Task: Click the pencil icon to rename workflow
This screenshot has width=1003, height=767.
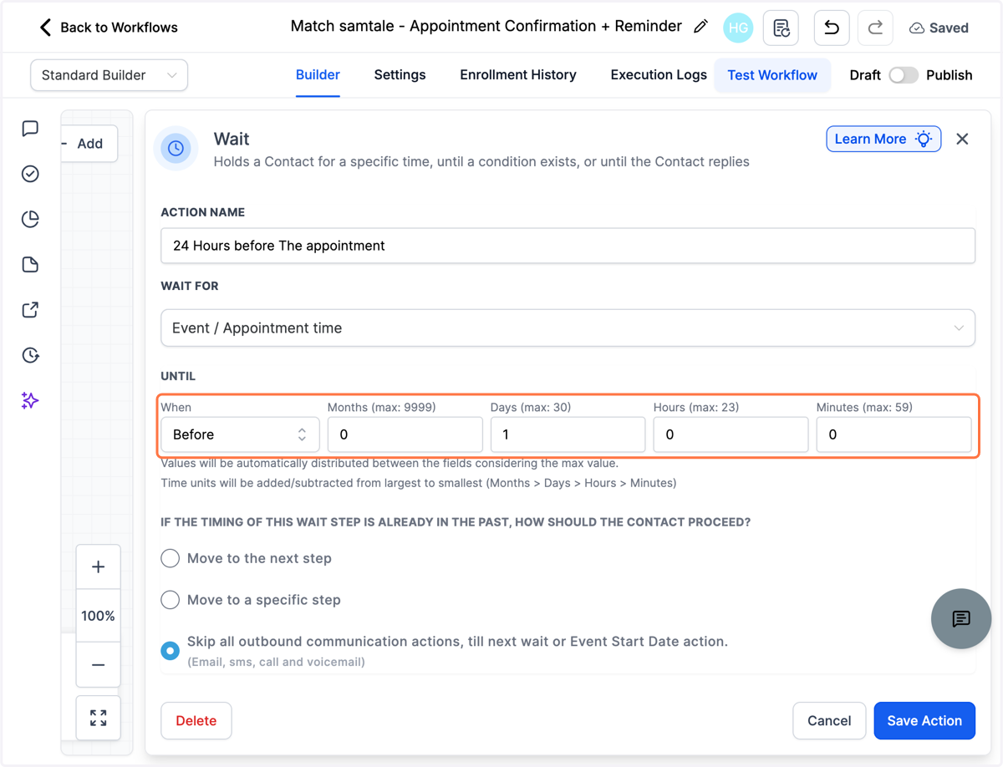Action: coord(700,27)
